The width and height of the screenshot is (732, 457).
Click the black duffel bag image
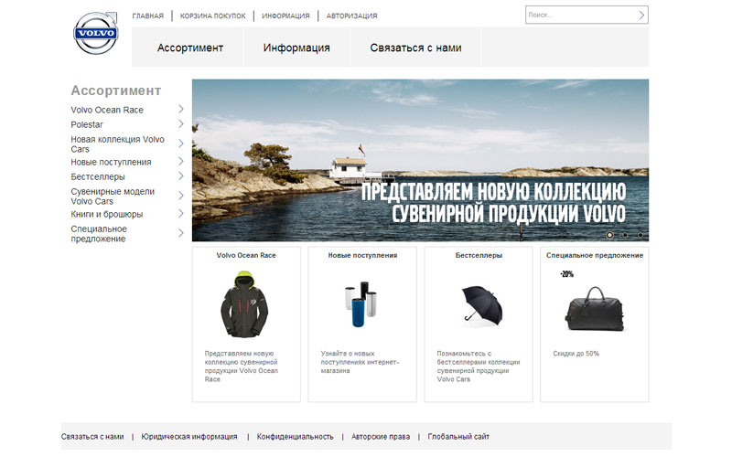(594, 309)
